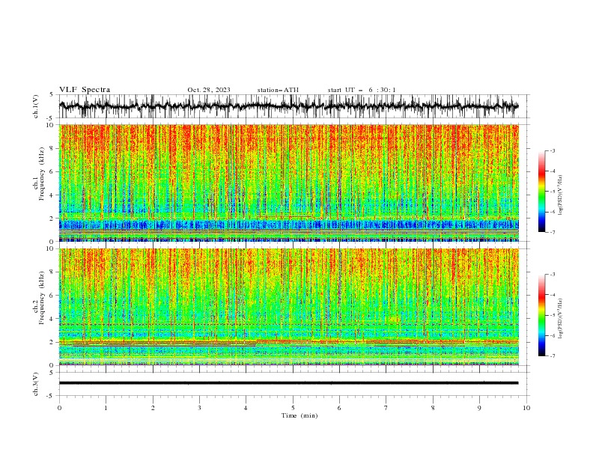
Task: Click the "5" tick on ch.1(V) axis
Action: pyautogui.click(x=51, y=95)
